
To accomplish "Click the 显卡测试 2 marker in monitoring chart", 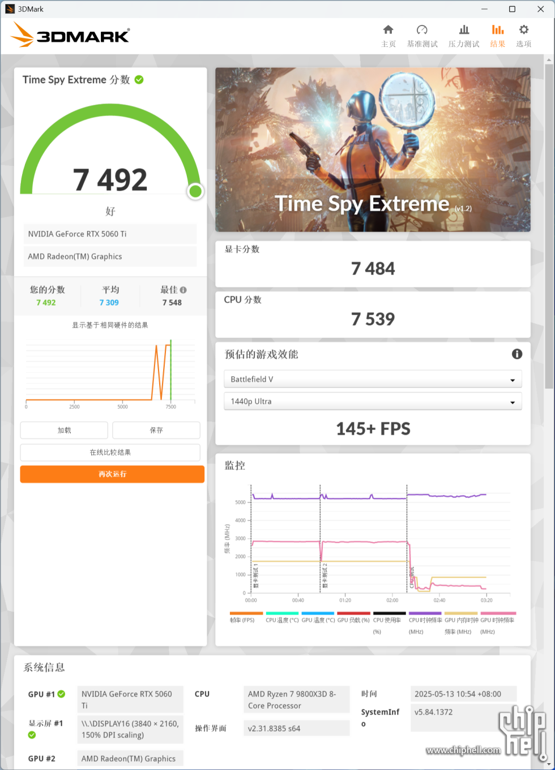I will pyautogui.click(x=325, y=575).
